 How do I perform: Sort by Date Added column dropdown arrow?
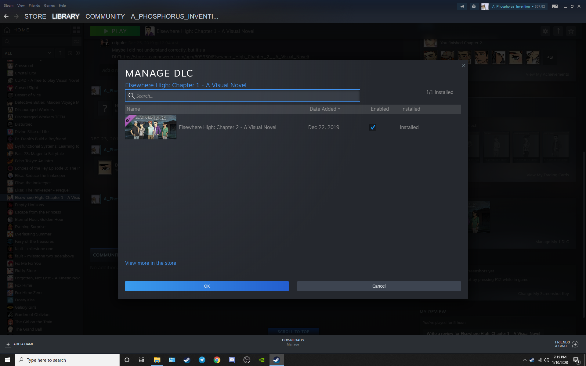pos(339,109)
